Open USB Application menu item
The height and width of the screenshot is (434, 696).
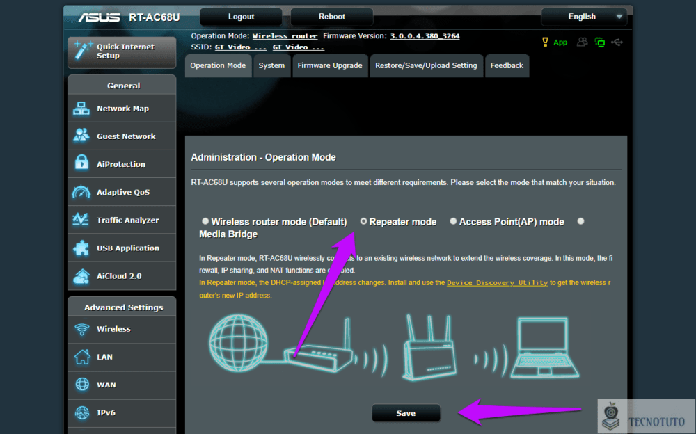[x=122, y=248]
